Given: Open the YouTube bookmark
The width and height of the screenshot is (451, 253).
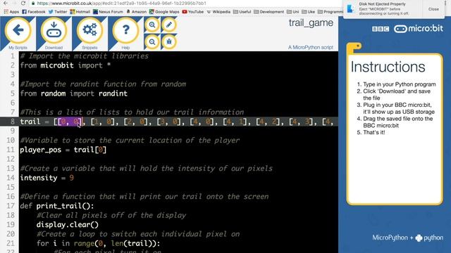Looking at the screenshot, I should point(193,12).
